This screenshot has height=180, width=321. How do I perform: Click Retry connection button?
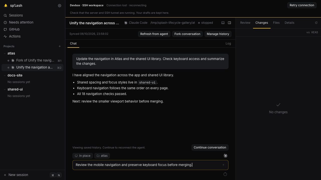(302, 5)
